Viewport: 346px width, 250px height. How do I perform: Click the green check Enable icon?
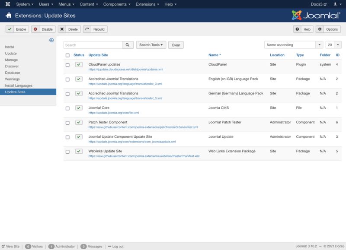[x=10, y=29]
